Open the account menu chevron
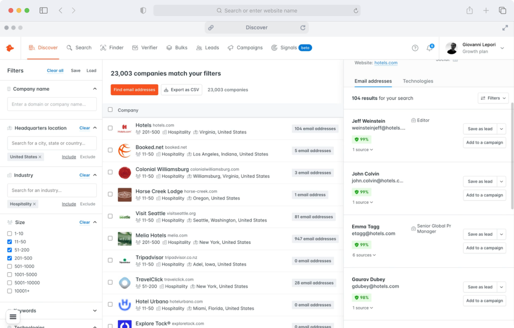514x328 pixels. (x=502, y=48)
